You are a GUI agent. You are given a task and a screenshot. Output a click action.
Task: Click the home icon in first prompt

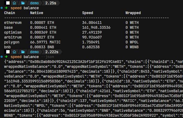tap(14, 3)
